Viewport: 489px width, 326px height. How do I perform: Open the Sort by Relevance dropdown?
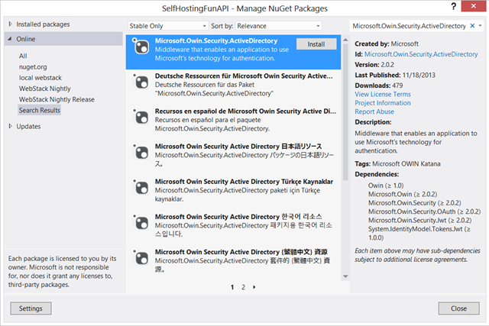coord(278,26)
